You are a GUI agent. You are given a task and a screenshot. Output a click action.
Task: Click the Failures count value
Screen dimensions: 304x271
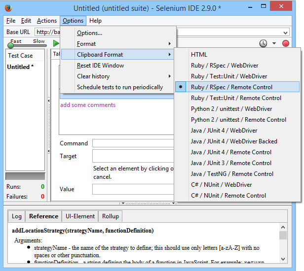tap(42, 197)
